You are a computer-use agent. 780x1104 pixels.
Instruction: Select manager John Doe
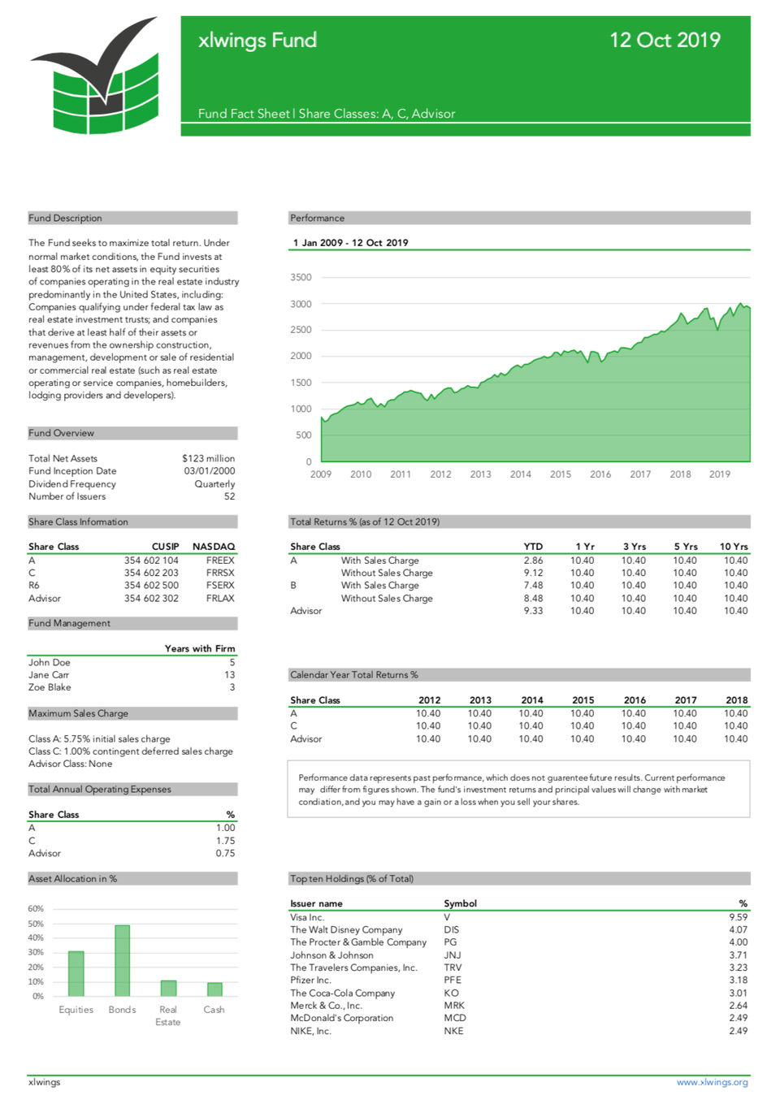50,662
